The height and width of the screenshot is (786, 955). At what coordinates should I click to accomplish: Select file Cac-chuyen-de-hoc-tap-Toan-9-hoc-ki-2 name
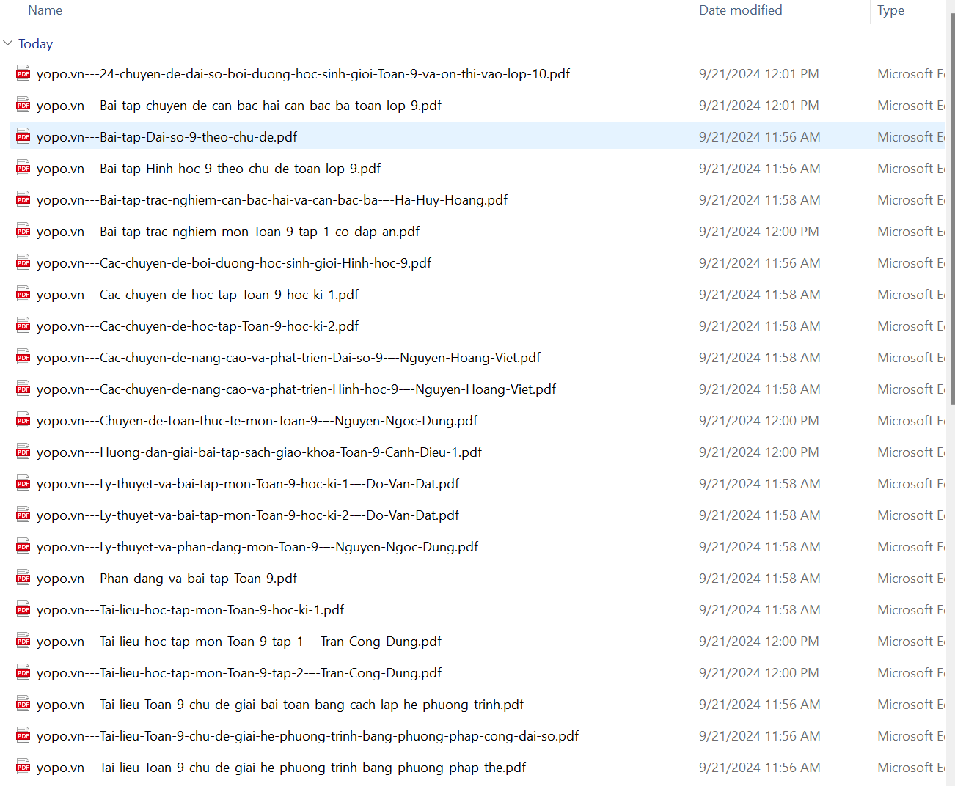point(197,326)
